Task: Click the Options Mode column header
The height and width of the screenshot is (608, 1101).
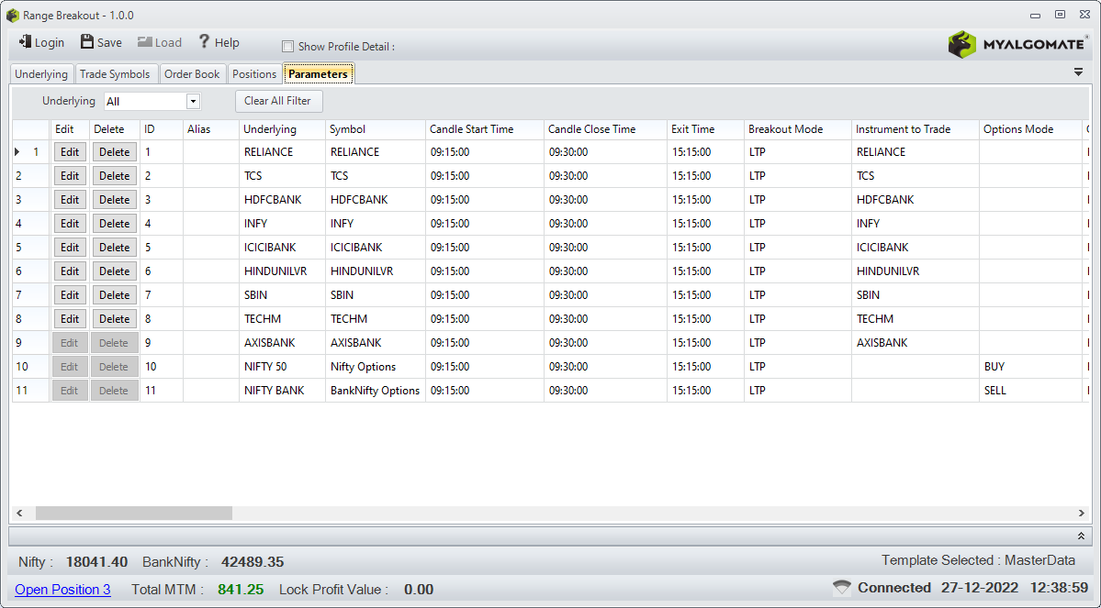Action: click(1030, 129)
